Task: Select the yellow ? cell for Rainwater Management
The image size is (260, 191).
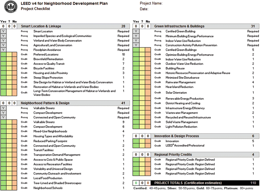Action: click(142, 82)
